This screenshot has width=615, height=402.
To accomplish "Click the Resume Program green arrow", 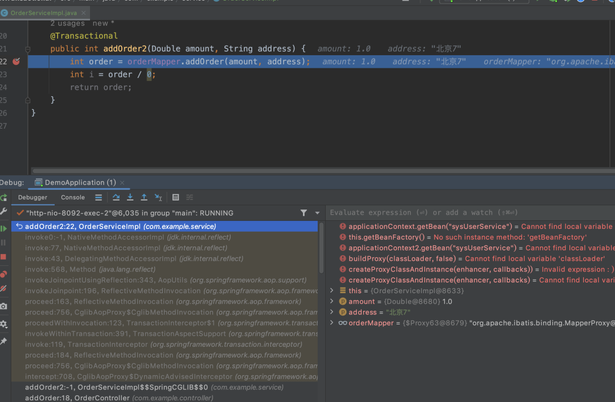I will 3,228.
